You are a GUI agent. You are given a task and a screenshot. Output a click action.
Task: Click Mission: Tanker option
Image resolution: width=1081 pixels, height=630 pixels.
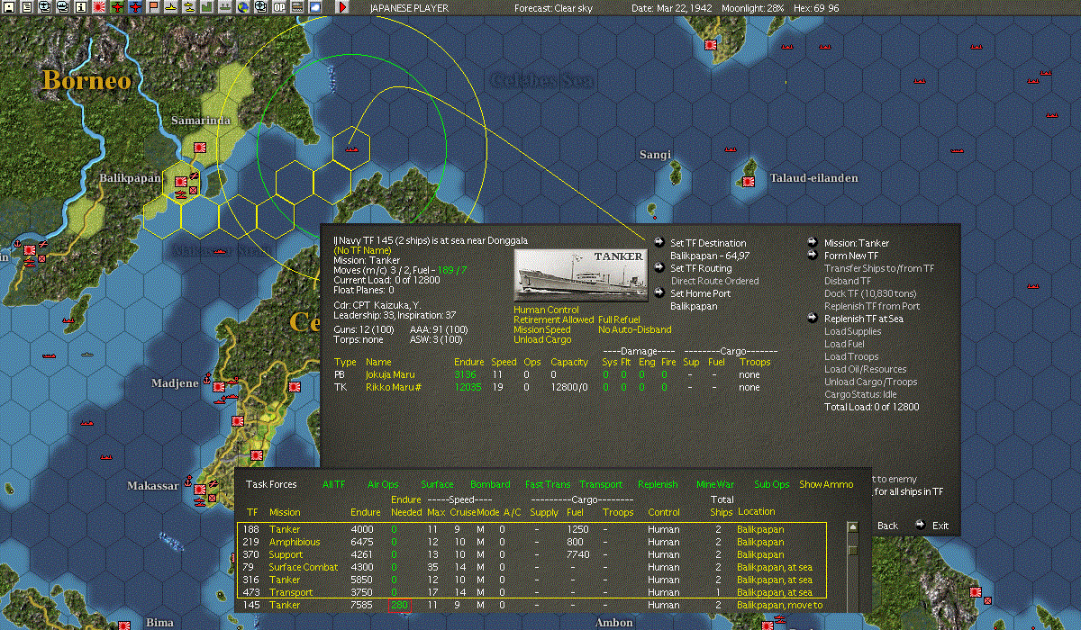857,243
